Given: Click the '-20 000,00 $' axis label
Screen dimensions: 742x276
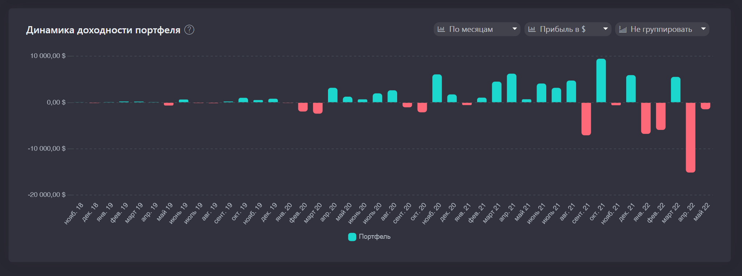Looking at the screenshot, I should pyautogui.click(x=47, y=195).
